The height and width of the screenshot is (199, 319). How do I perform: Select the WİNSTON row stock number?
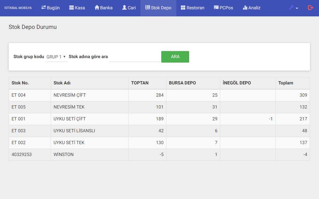click(21, 155)
